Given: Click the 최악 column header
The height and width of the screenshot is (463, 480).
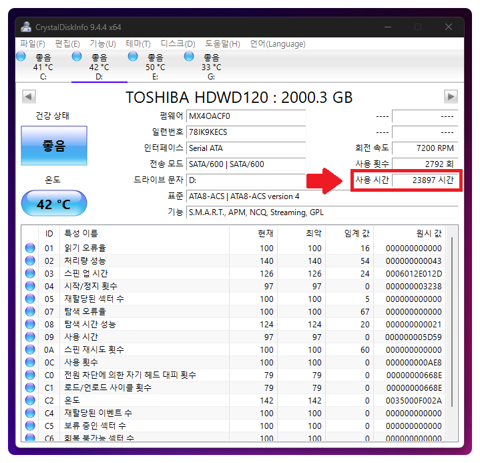Looking at the screenshot, I should [302, 234].
